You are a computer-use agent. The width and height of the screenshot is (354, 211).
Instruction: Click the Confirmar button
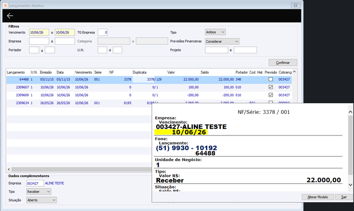283,63
